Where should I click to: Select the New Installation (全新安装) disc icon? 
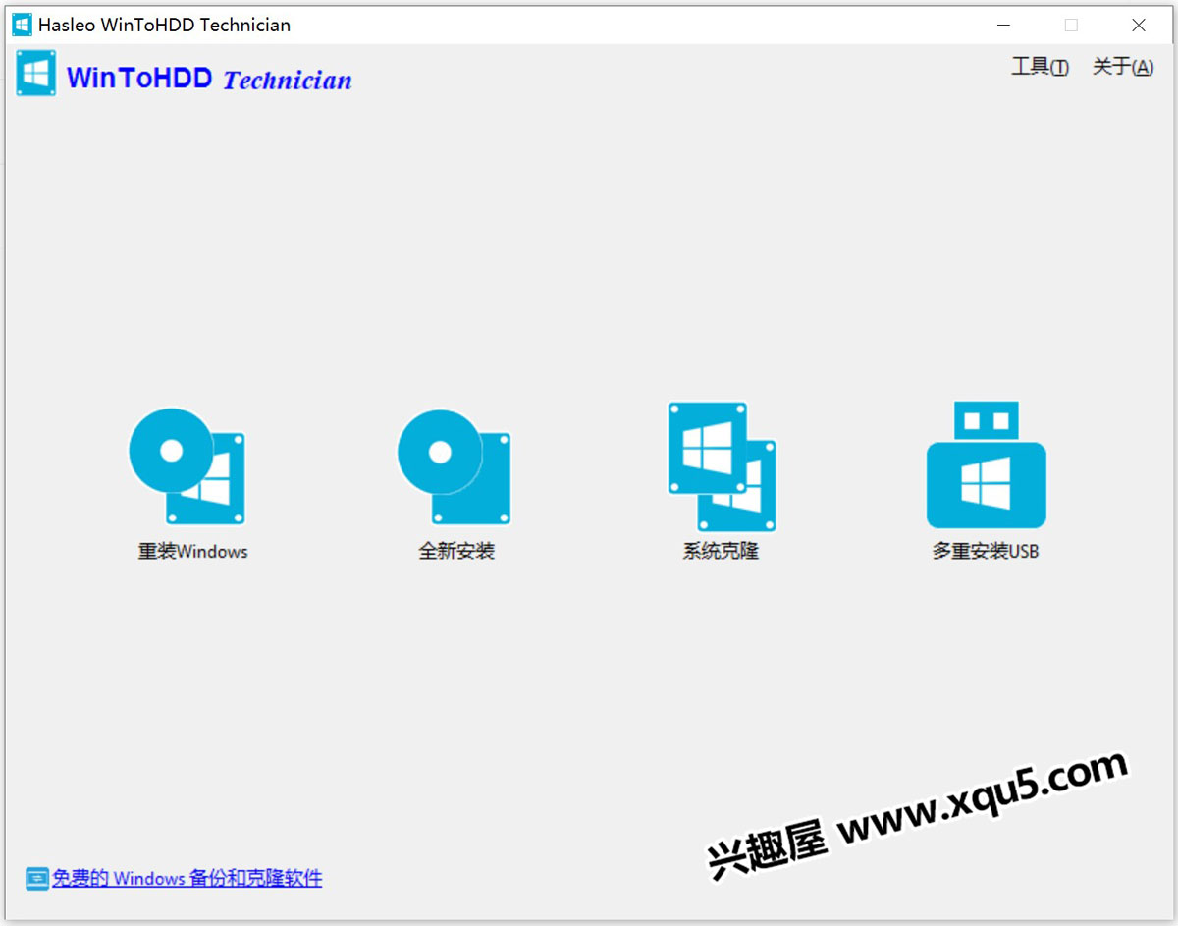(455, 466)
